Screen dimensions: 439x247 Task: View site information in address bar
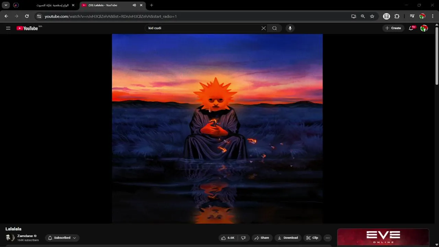point(39,16)
